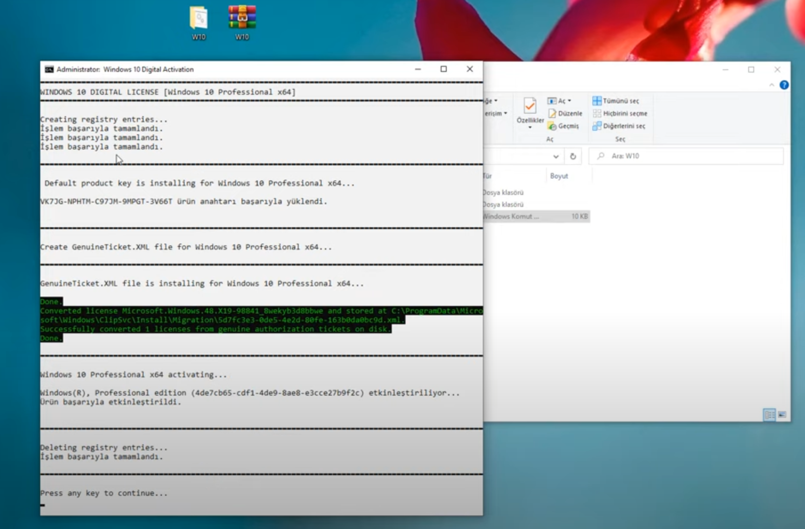Image resolution: width=805 pixels, height=529 pixels.
Task: Click the 'Administrator: Windows 10 Digital Activation' title text
Action: click(x=125, y=70)
